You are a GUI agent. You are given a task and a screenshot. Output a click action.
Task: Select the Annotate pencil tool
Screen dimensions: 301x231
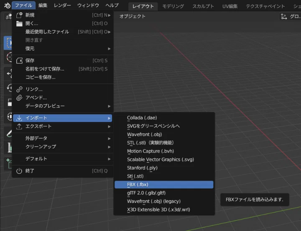8,133
